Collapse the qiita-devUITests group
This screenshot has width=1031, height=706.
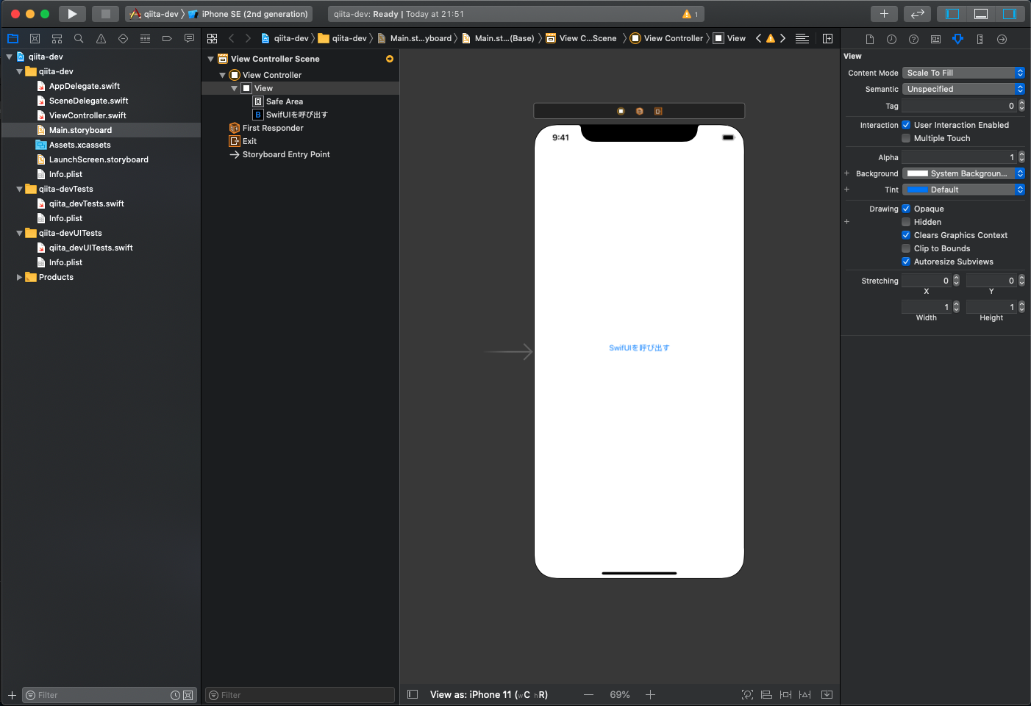tap(19, 233)
